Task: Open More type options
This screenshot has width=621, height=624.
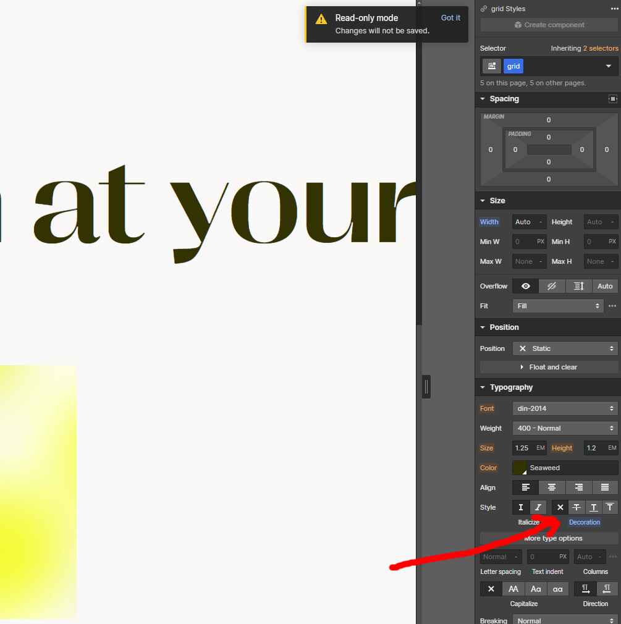Action: tap(552, 538)
